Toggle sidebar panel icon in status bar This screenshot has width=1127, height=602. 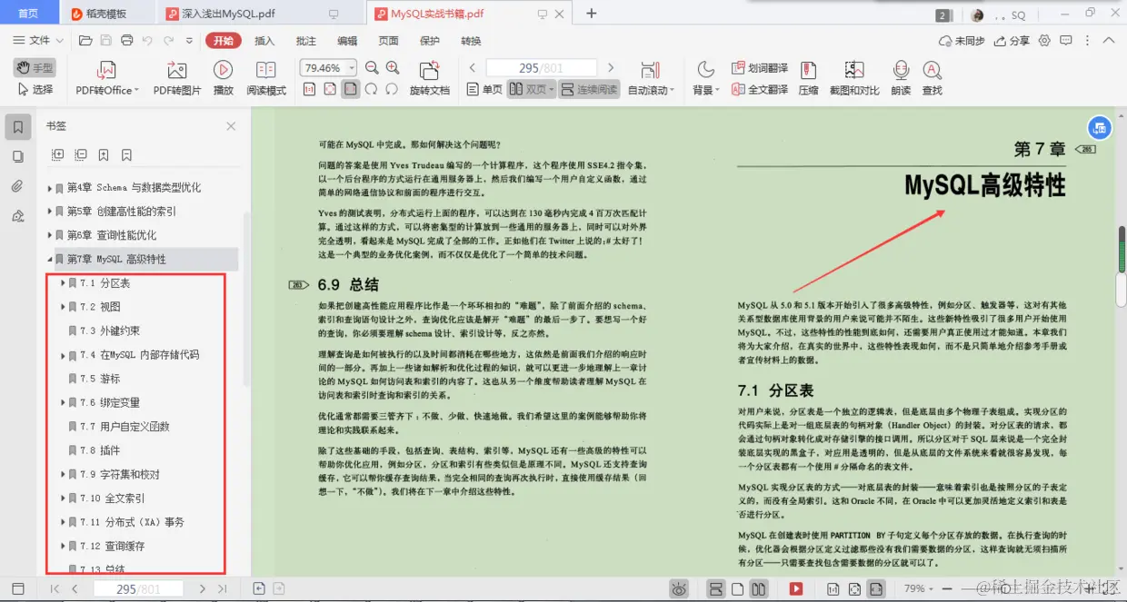click(x=18, y=589)
